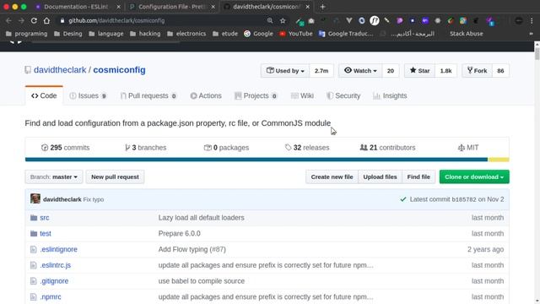View the 3 branches link

pyautogui.click(x=145, y=148)
